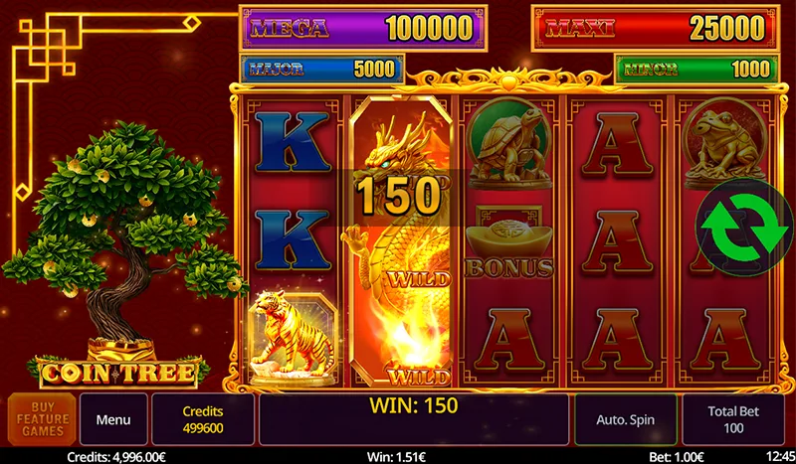Select the MINOR 1000 jackpot banner
The width and height of the screenshot is (796, 464).
pyautogui.click(x=697, y=69)
